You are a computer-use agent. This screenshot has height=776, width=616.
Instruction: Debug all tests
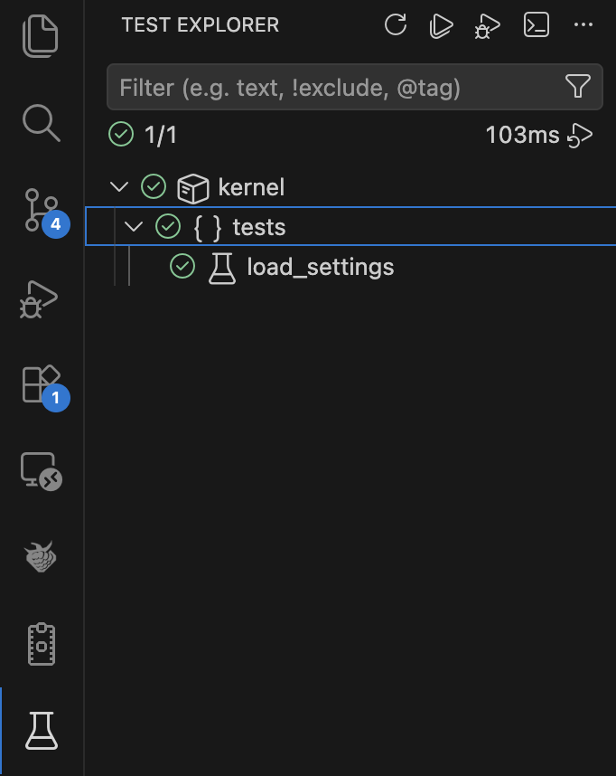[x=489, y=26]
